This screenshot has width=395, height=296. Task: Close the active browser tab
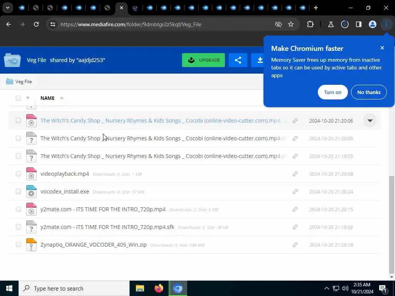pos(122,8)
